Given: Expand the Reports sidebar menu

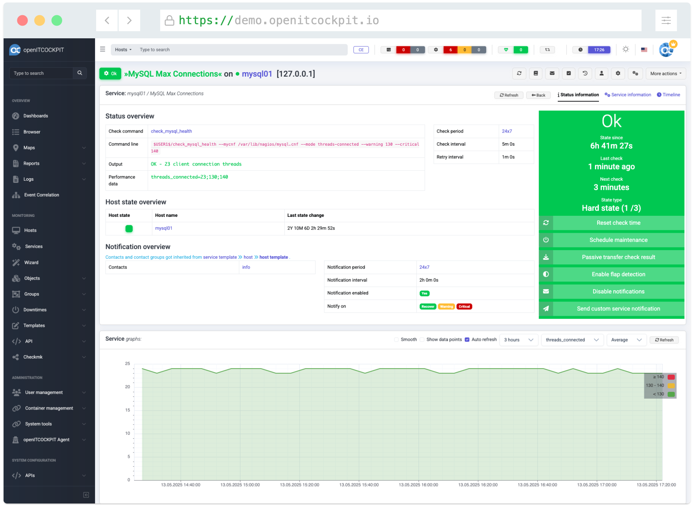Looking at the screenshot, I should click(49, 163).
